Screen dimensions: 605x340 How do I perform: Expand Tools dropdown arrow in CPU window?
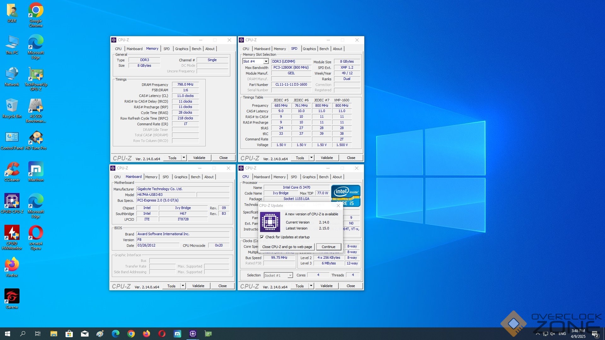coord(311,286)
